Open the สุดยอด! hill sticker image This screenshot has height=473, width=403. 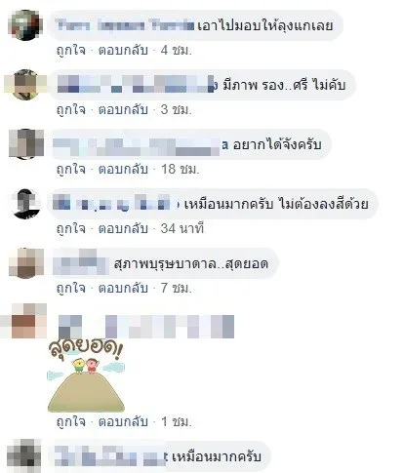(x=86, y=376)
